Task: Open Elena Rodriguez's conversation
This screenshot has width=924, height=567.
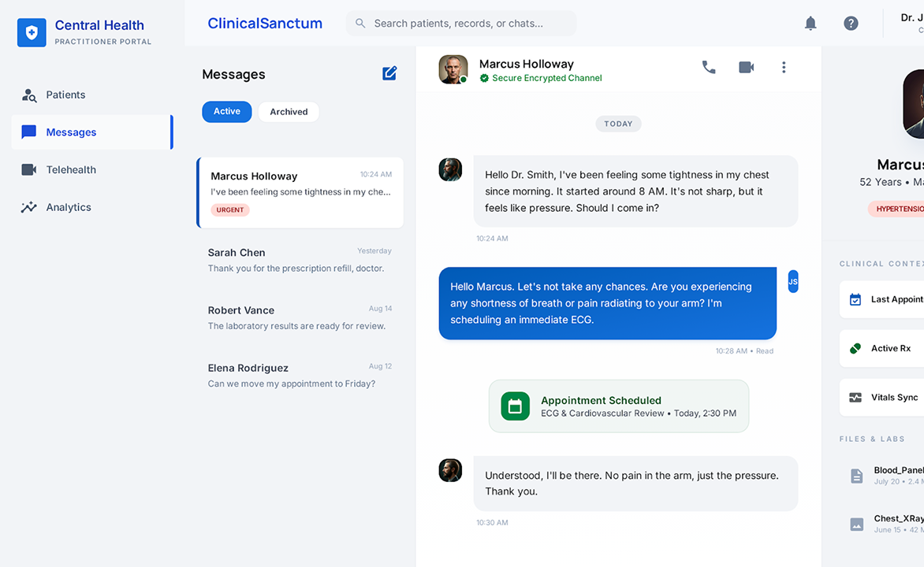Action: point(300,375)
